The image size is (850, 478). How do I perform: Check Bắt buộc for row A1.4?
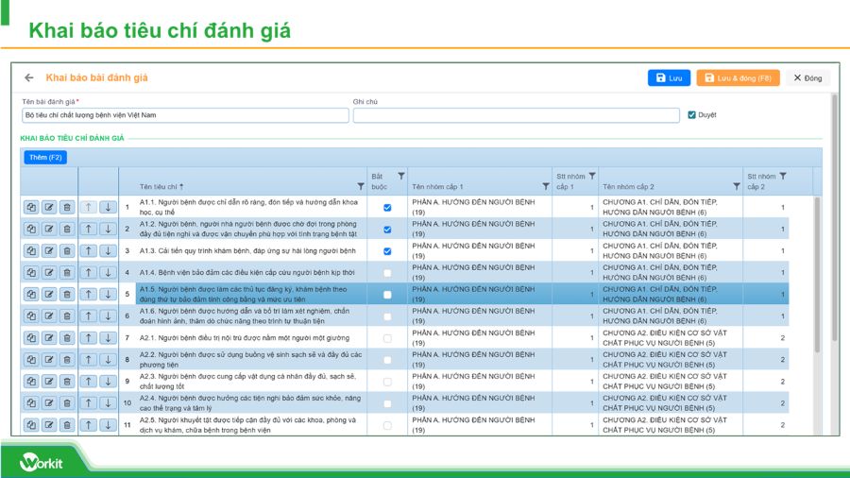[387, 273]
